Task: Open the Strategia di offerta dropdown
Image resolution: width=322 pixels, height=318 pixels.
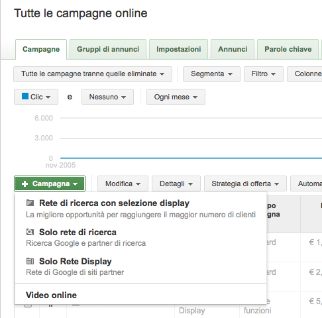Action: tap(245, 184)
